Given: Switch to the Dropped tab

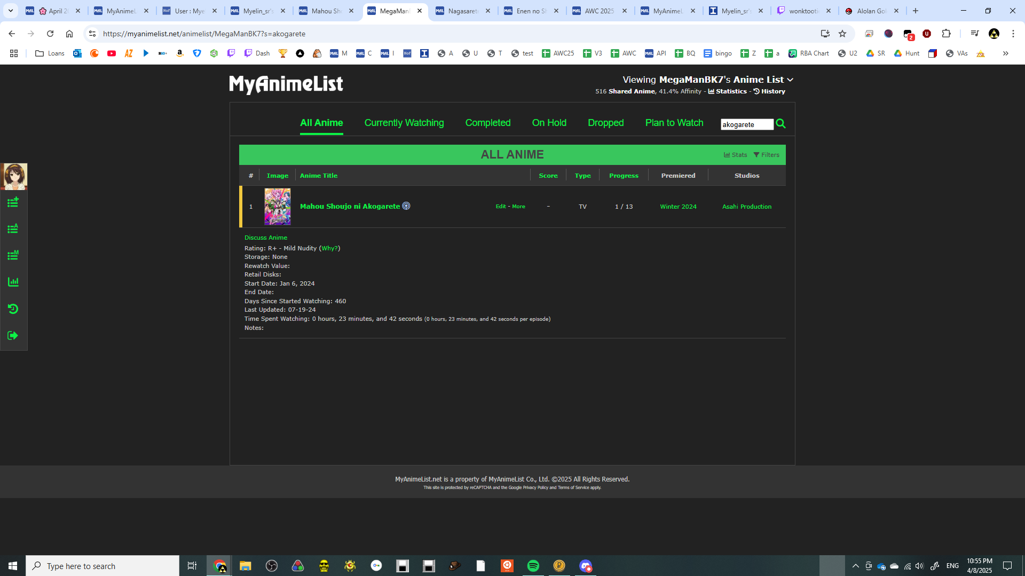Looking at the screenshot, I should 606,123.
